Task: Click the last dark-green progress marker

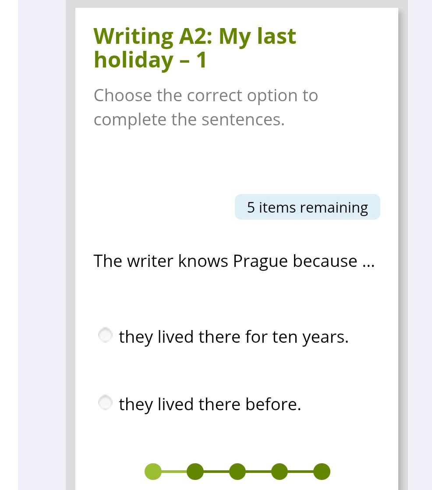Action: (x=322, y=472)
